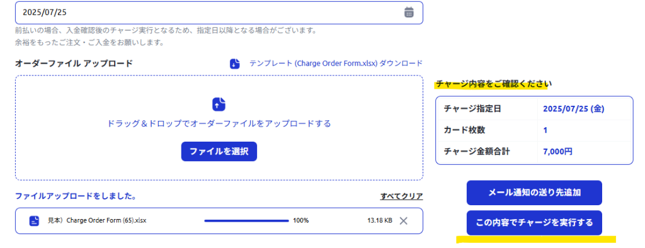This screenshot has height=248, width=645.
Task: Click the チャージ金額合計 value 7,000円
Action: [557, 151]
